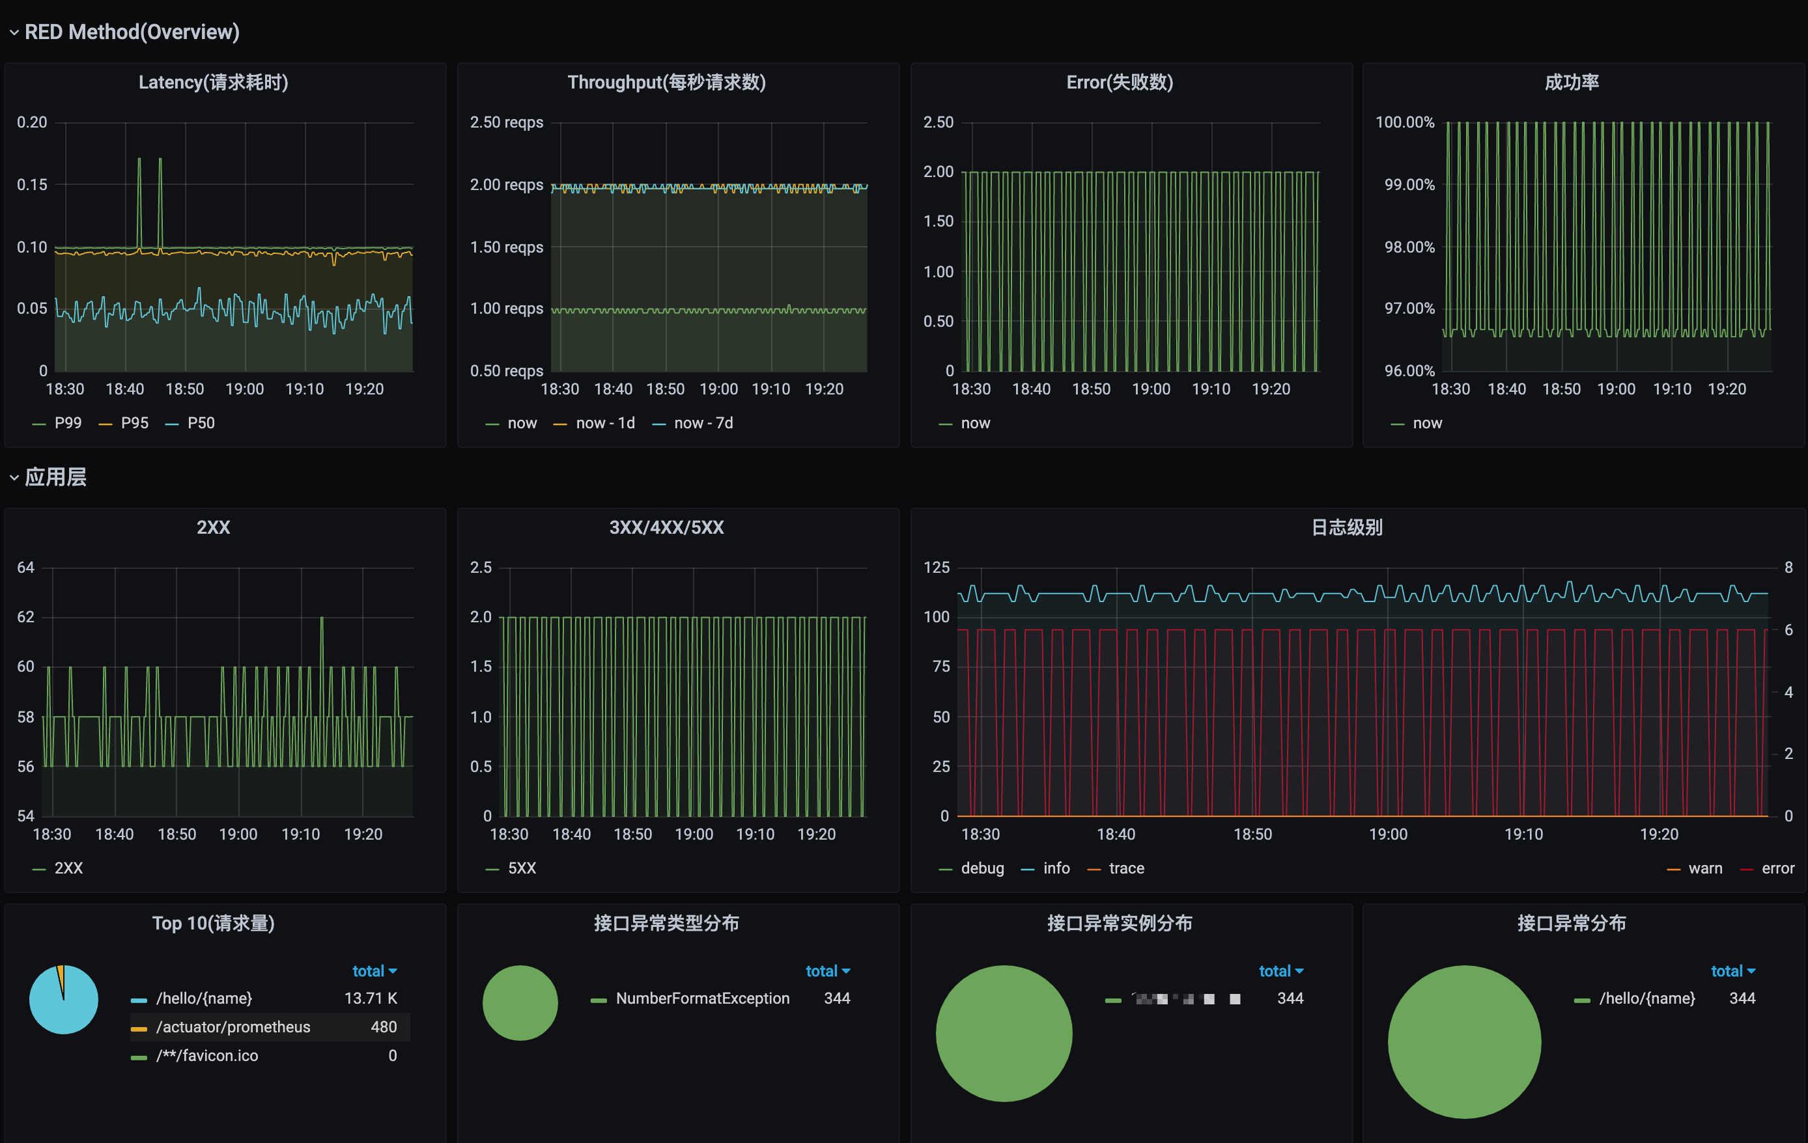Screen dimensions: 1808x1143
Task: Toggle P50 series in Latency legend
Action: tap(201, 423)
